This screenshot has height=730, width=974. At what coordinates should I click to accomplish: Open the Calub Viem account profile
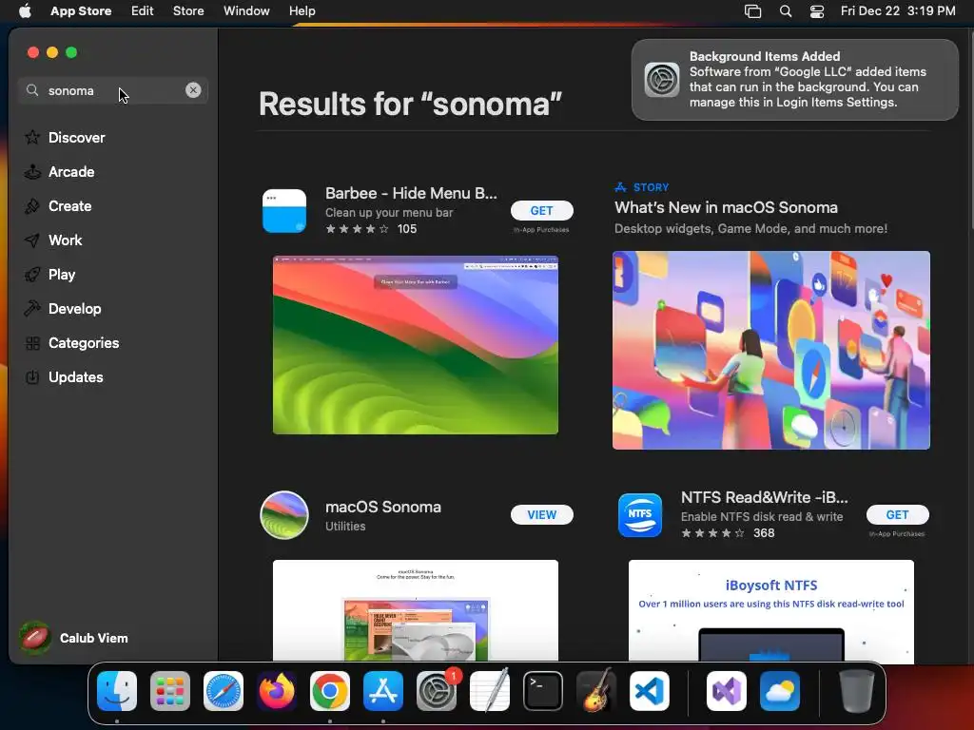point(73,638)
